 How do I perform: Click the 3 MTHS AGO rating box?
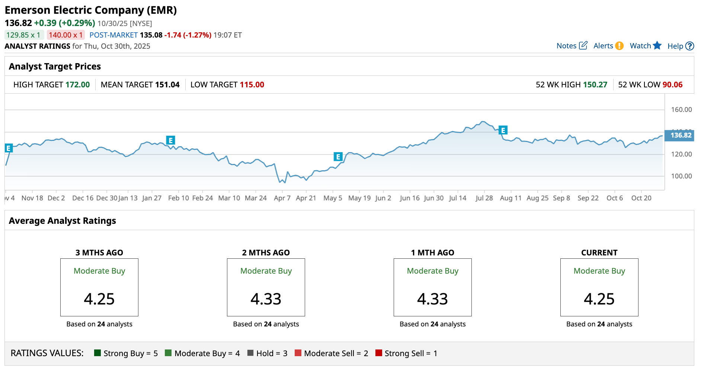click(99, 287)
